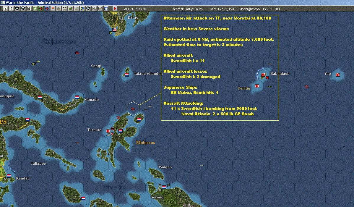Screen dimensions: 354x207
Task: Click the white star on green toolbar icon
Action: point(35,9)
